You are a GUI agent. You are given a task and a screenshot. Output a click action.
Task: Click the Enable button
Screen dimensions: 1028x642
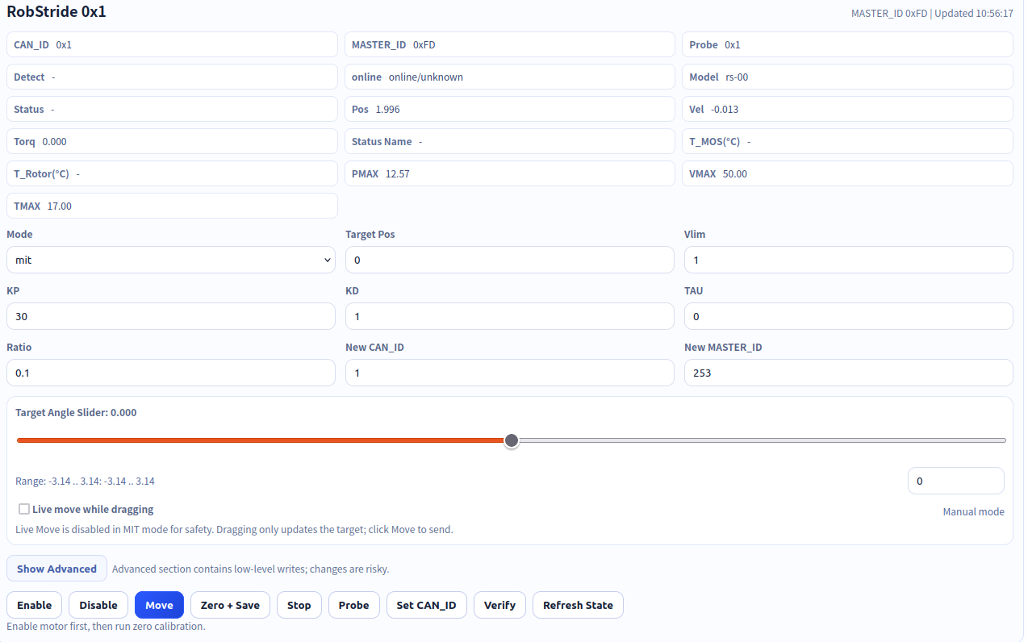(x=35, y=605)
